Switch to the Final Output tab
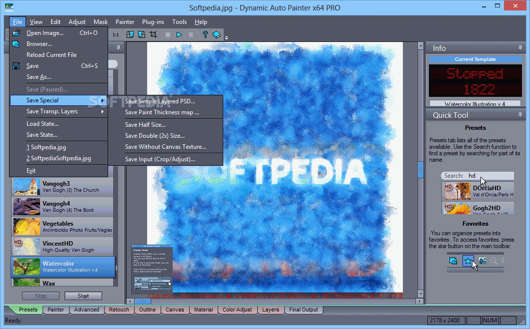Viewport: 530px width, 329px height. tap(303, 310)
